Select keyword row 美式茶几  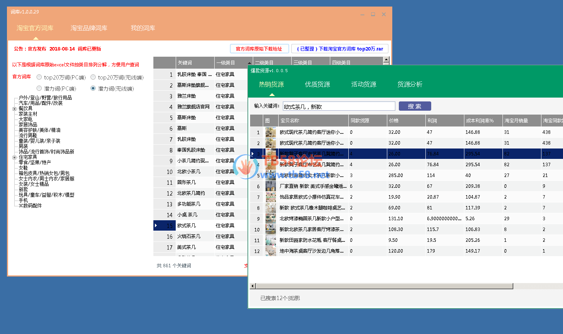pyautogui.click(x=200, y=247)
